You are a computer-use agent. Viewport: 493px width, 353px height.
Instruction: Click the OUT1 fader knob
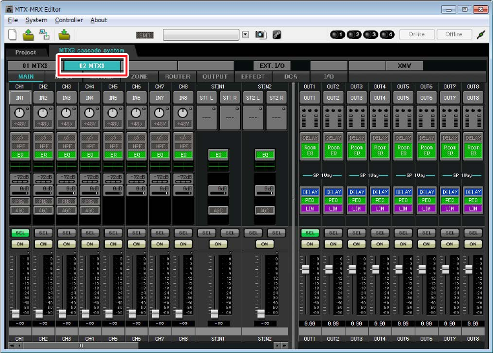pyautogui.click(x=305, y=269)
